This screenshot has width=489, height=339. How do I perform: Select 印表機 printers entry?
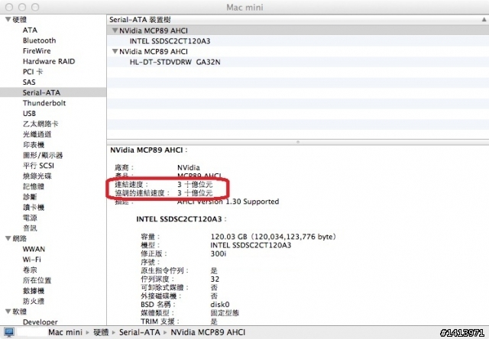pyautogui.click(x=34, y=144)
